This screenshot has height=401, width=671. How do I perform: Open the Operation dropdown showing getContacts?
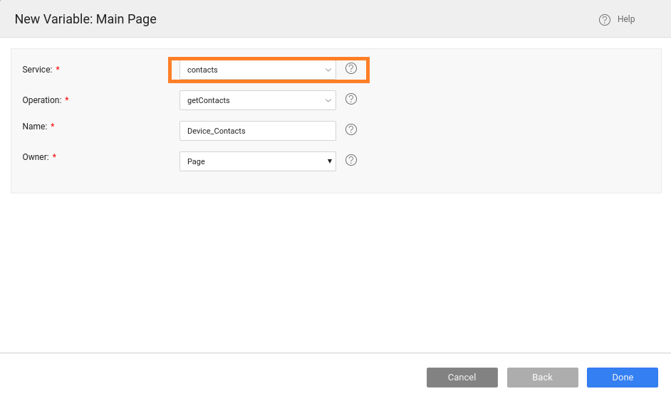(249, 100)
